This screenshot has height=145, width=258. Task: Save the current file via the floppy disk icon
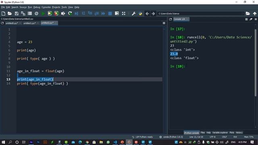click(17, 13)
